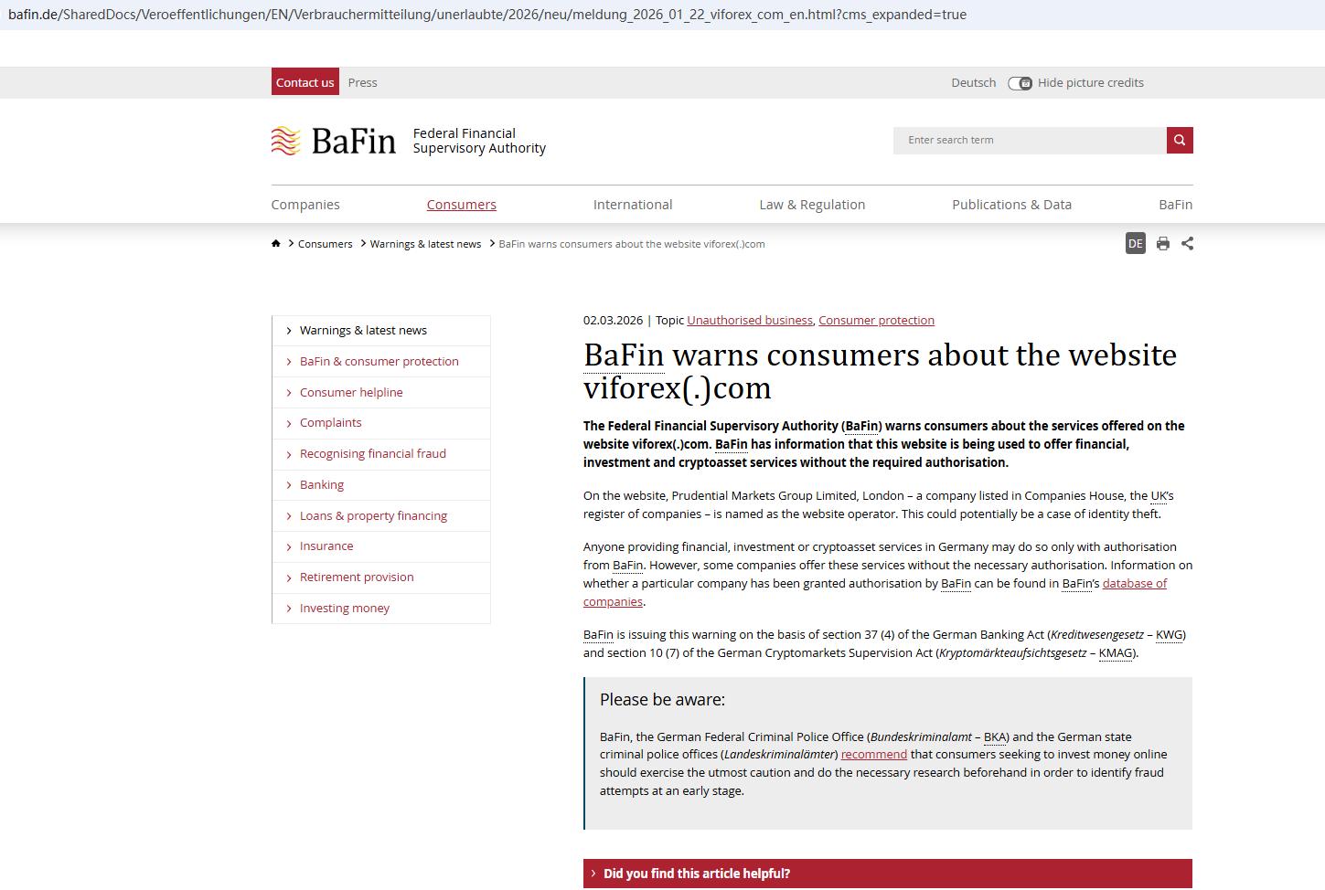Screen dimensions: 1325x890
Task: Switch language with the Deutsch link
Action: point(973,83)
